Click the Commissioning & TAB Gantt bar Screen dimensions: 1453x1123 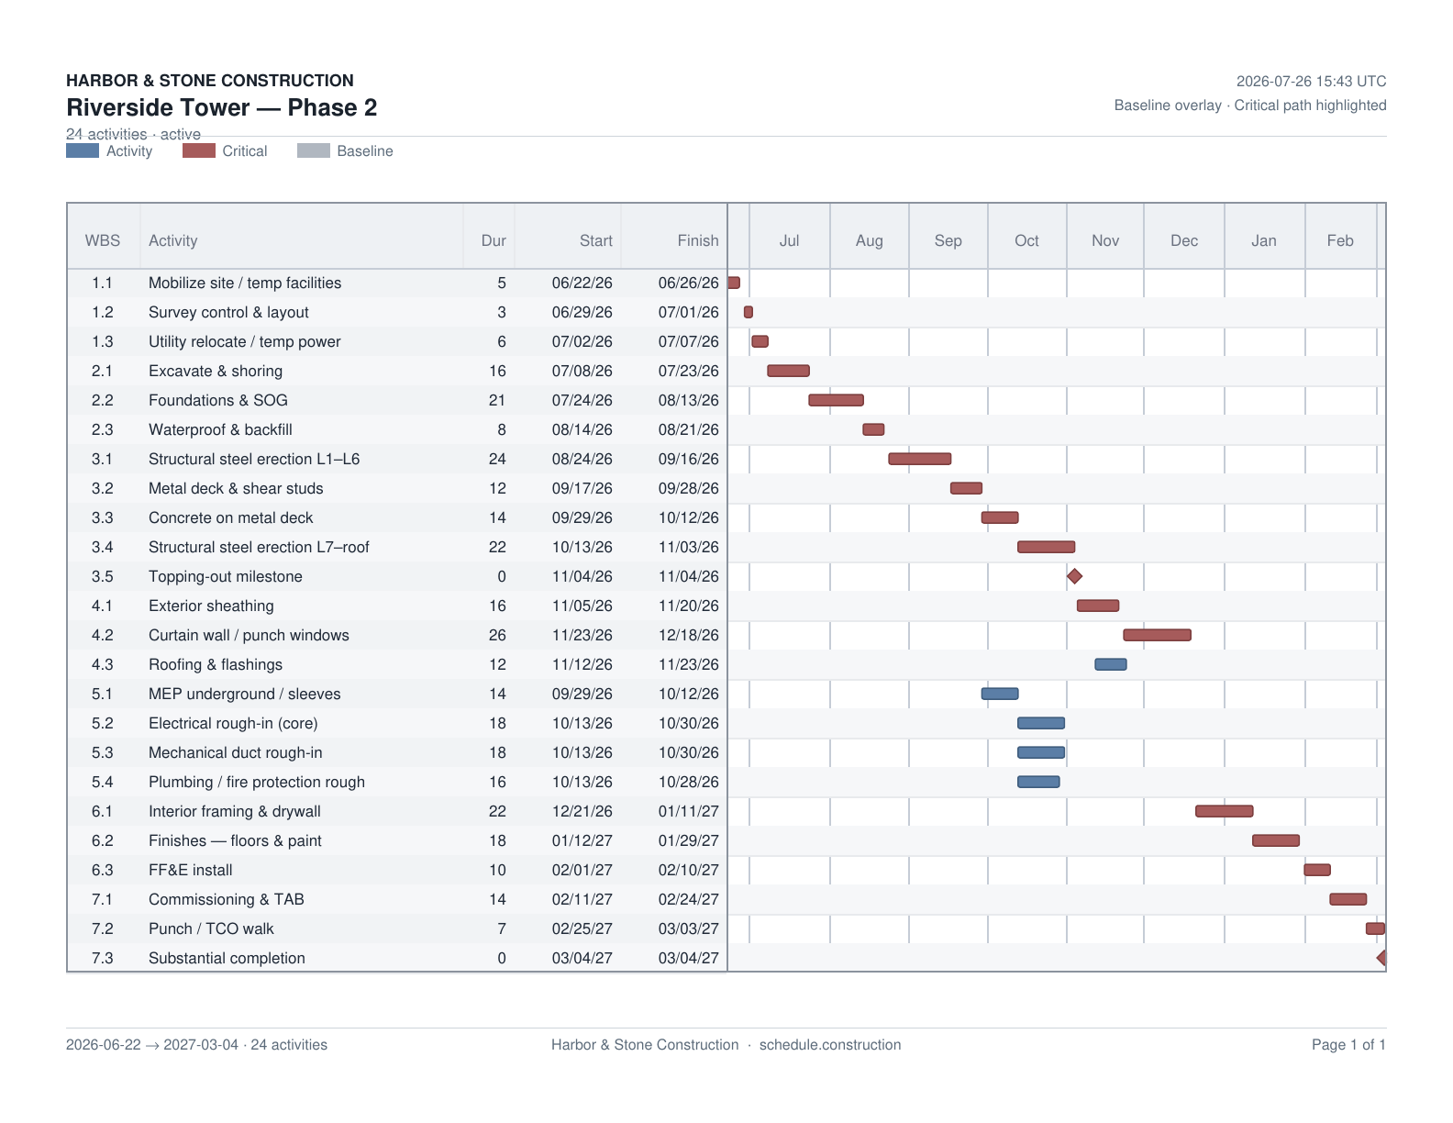(1348, 899)
